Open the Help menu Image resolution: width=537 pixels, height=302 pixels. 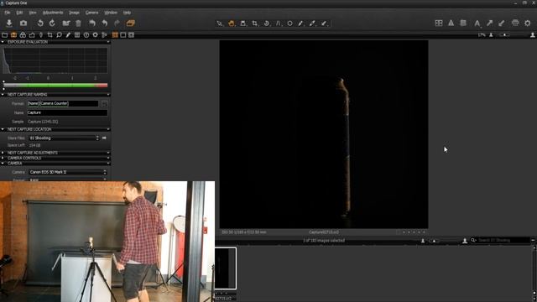127,13
